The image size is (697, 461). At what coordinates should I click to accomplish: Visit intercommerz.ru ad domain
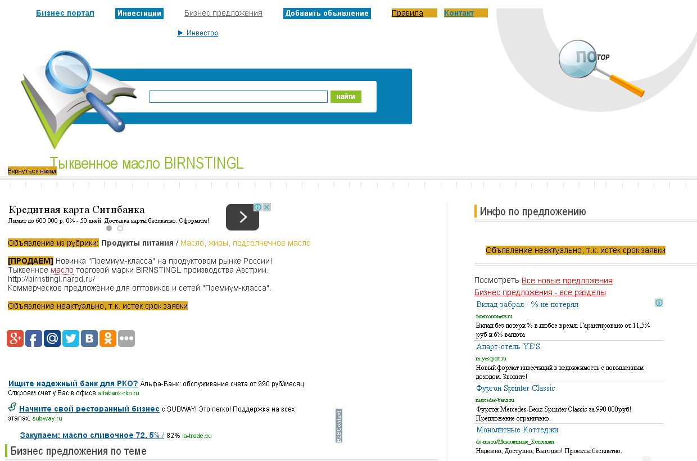(494, 316)
